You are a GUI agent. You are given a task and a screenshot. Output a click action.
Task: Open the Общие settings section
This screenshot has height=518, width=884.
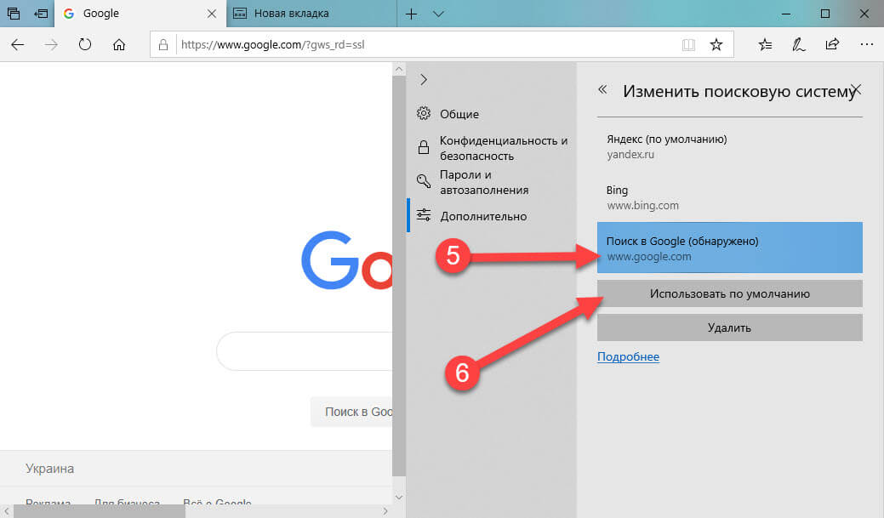point(492,114)
